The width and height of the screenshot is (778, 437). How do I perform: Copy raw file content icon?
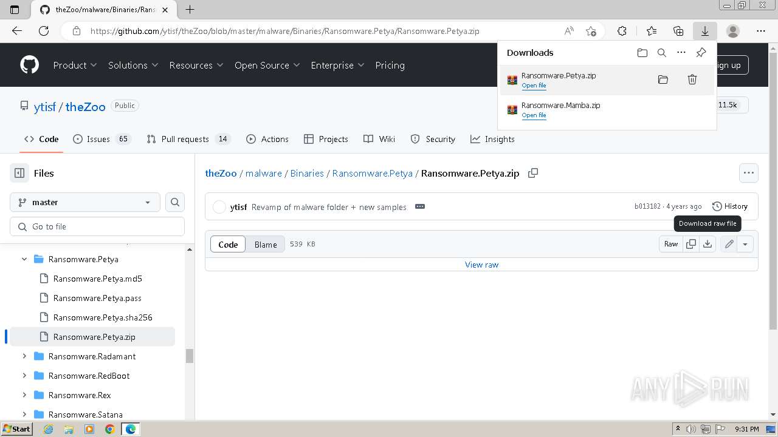click(x=691, y=244)
